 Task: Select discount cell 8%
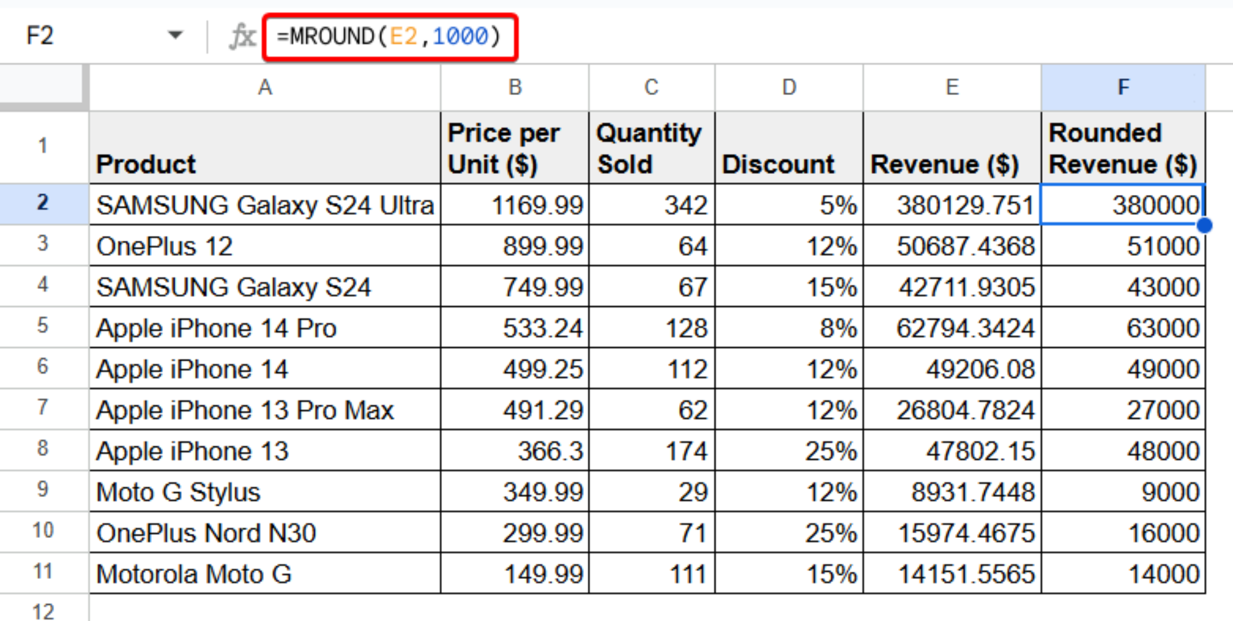coord(789,327)
